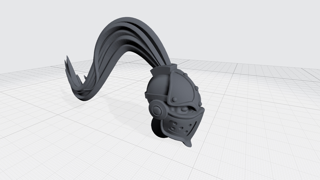Select the smooth rounded back dome of helmet
The image size is (320, 180).
click(155, 86)
